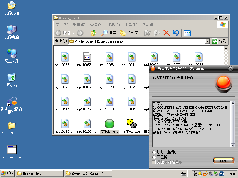Open the Edit menu

pyautogui.click(x=79, y=25)
